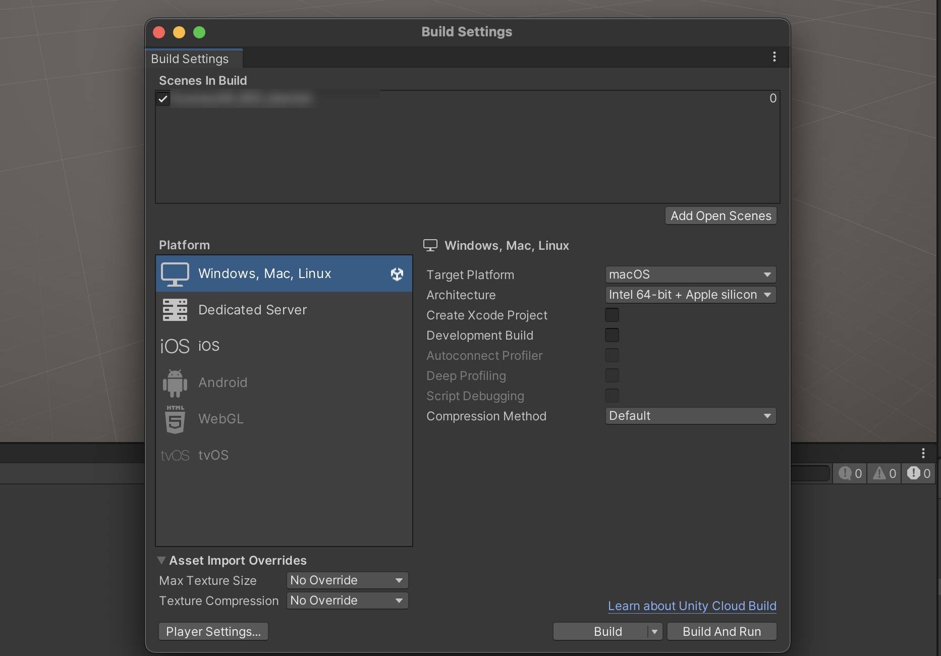Open Texture Compression override dropdown

(x=347, y=600)
